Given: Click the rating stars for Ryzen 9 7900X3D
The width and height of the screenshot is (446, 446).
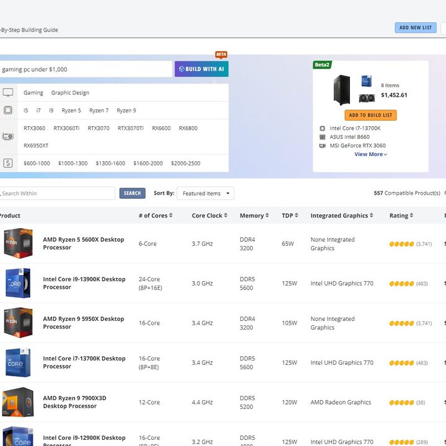Looking at the screenshot, I should pos(401,403).
